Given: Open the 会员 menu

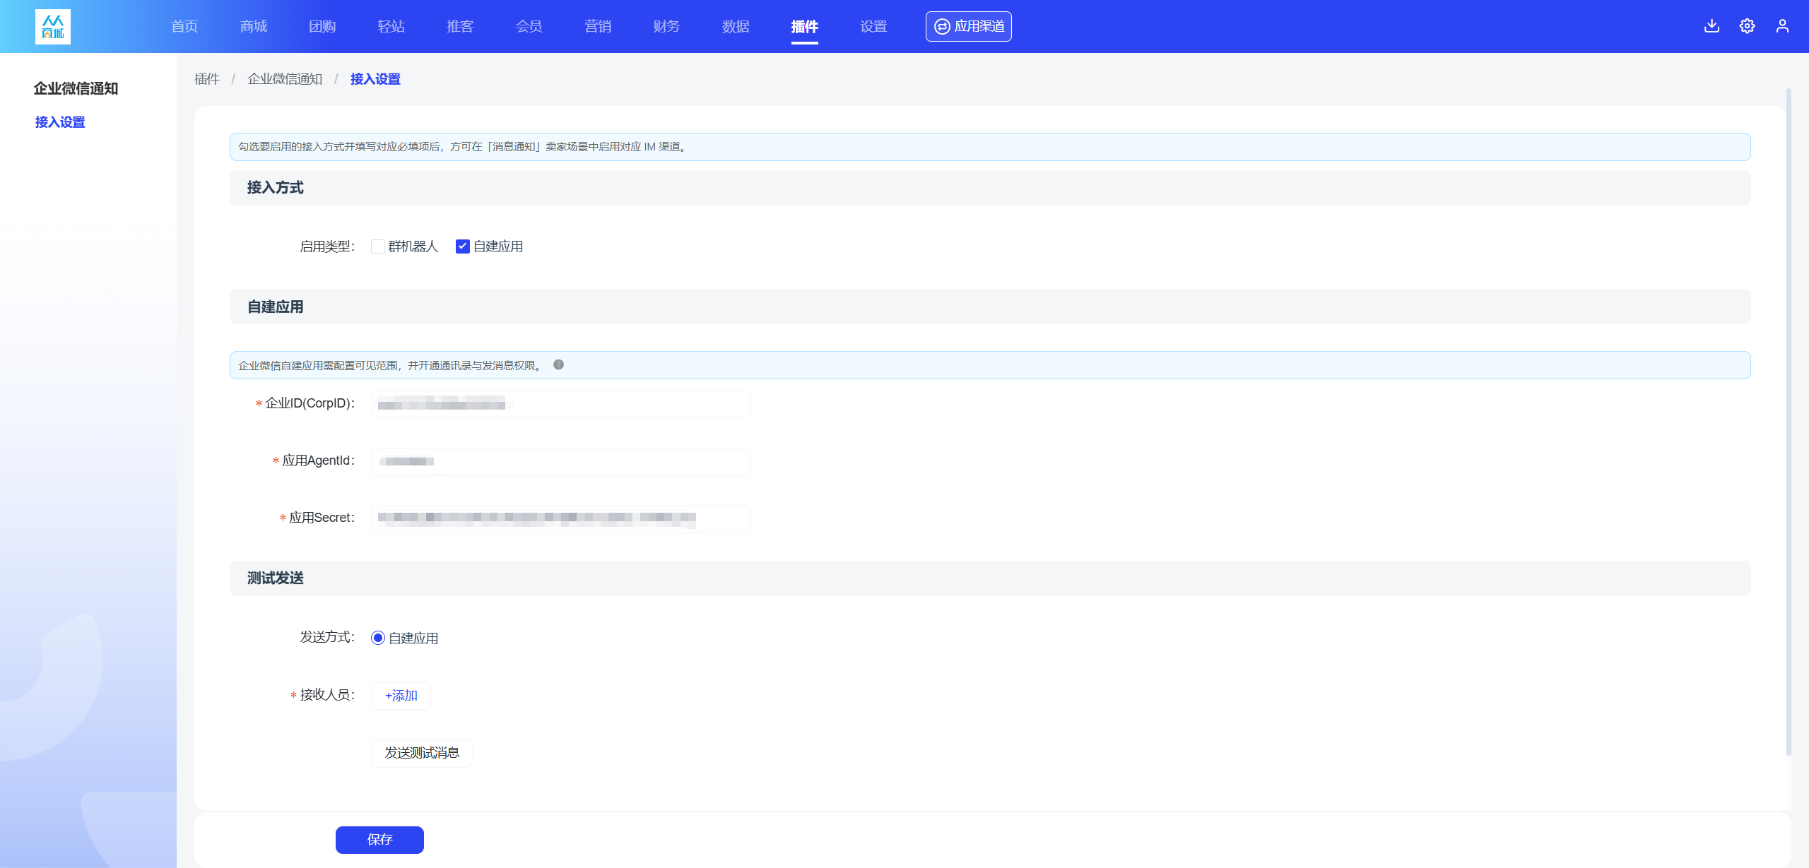Looking at the screenshot, I should tap(529, 26).
